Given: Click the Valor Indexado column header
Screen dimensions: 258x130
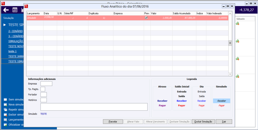Looking at the screenshot, I should (217, 13).
